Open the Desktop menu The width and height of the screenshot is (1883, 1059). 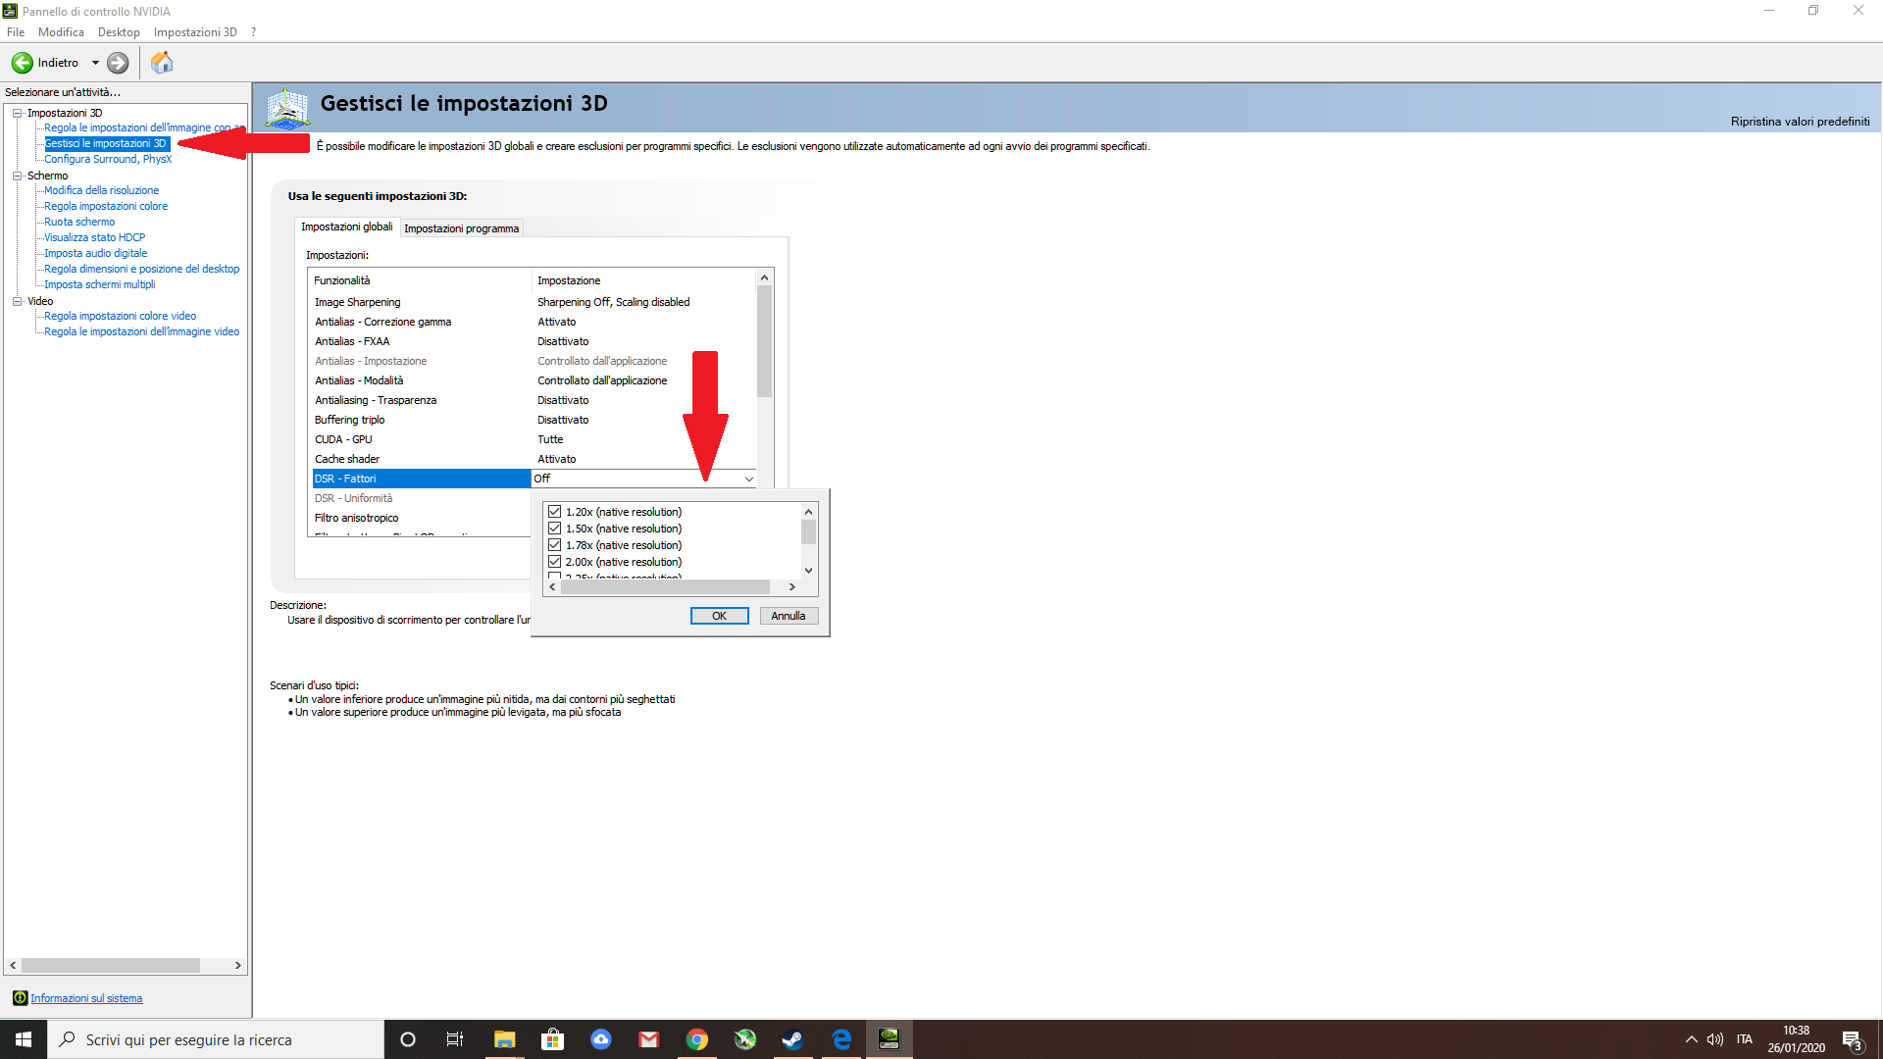pyautogui.click(x=119, y=32)
